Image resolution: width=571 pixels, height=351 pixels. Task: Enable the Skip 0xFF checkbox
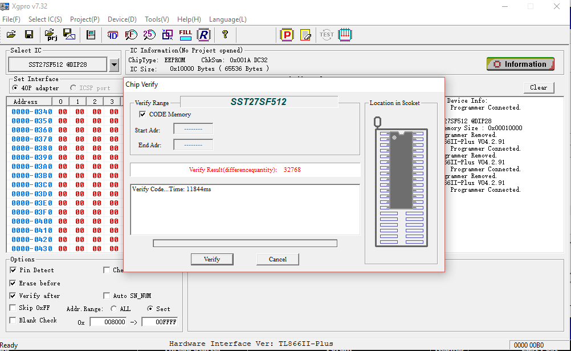click(x=14, y=308)
